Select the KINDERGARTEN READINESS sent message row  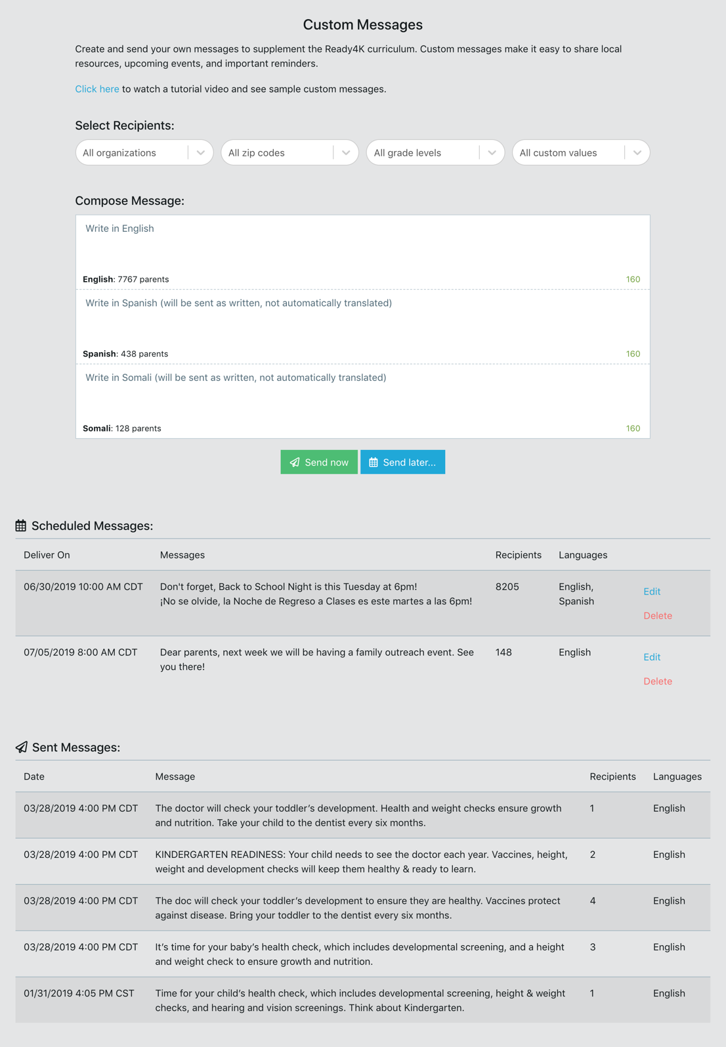tap(362, 862)
